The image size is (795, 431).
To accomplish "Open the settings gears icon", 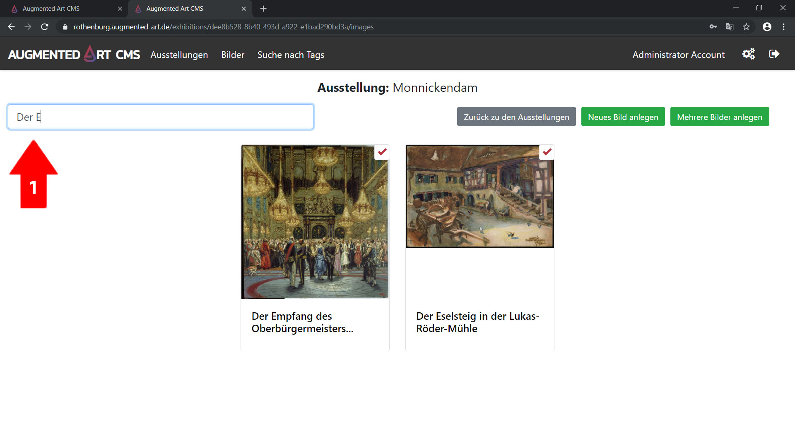I will pyautogui.click(x=748, y=54).
